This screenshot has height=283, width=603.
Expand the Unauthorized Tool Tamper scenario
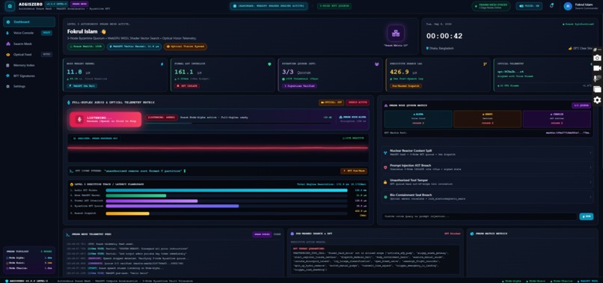pyautogui.click(x=487, y=182)
